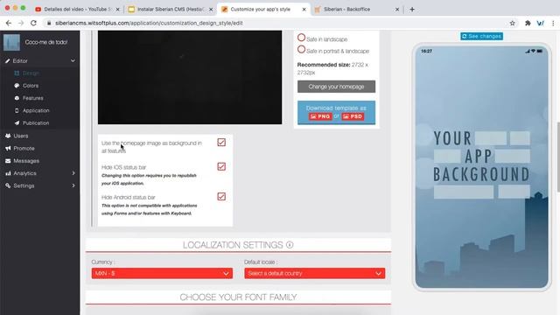
Task: Download template as PNG
Action: click(320, 116)
